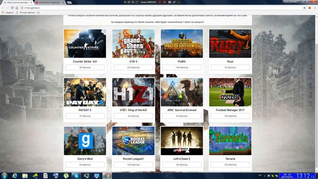
Task: Click the points button under Terraria
Action: (x=230, y=165)
